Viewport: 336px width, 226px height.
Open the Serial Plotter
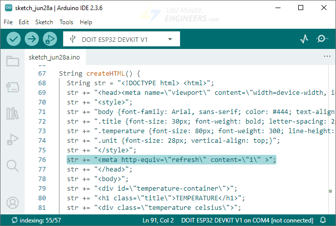click(x=304, y=39)
